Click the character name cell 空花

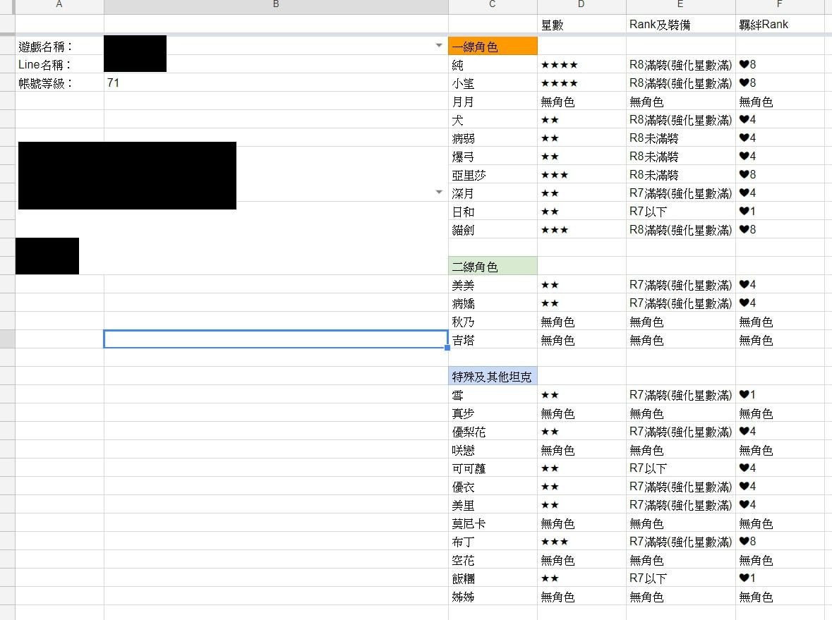point(493,560)
